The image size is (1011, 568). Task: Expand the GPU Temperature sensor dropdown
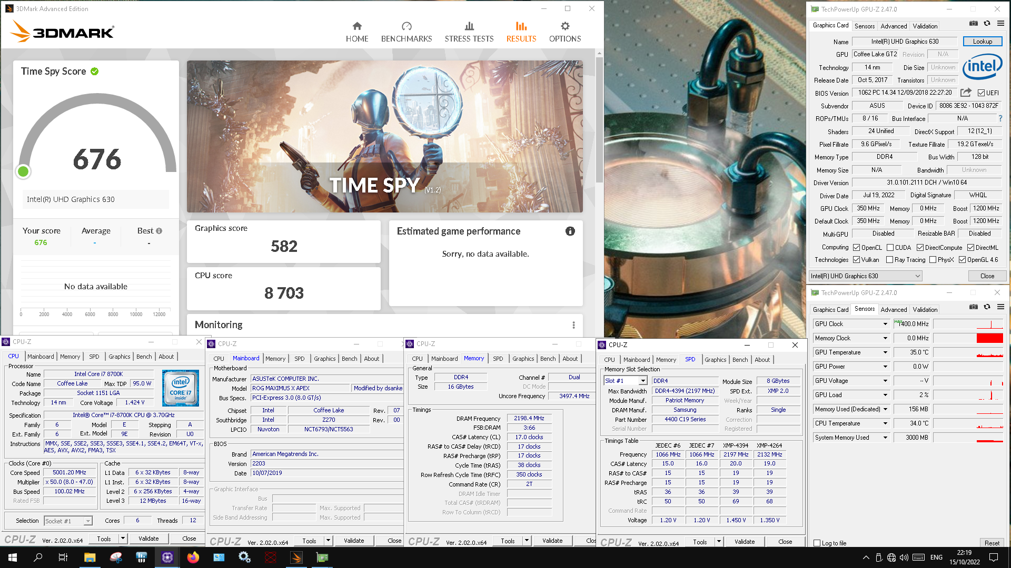pos(885,352)
